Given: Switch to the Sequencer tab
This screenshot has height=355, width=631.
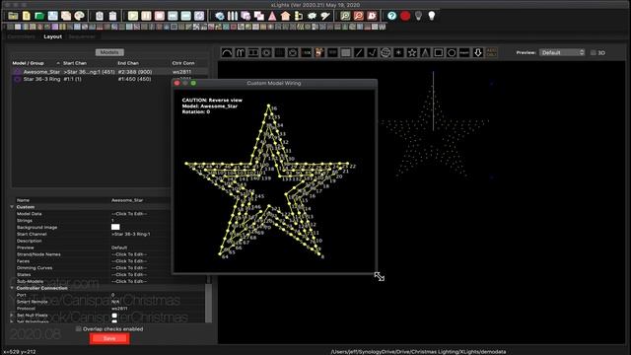Looking at the screenshot, I should (82, 36).
